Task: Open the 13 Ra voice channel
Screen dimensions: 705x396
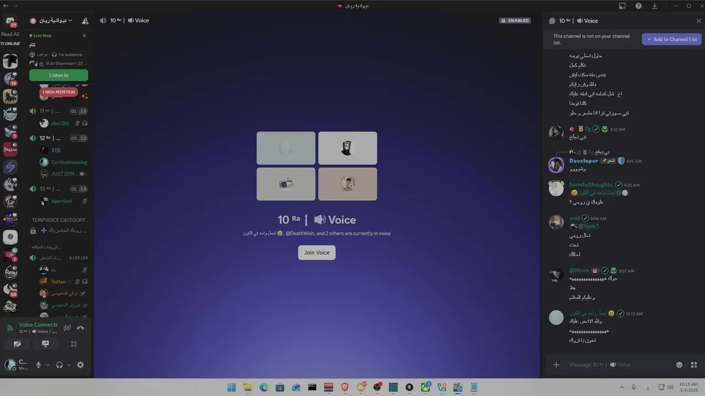Action: click(58, 189)
